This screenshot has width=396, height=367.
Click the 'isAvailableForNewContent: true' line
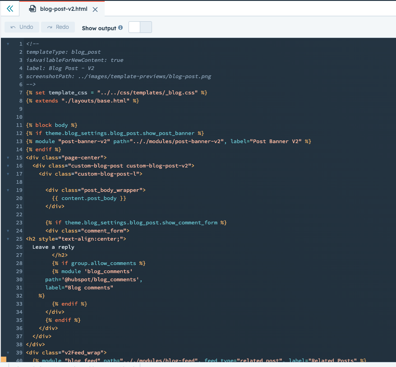[x=75, y=60]
